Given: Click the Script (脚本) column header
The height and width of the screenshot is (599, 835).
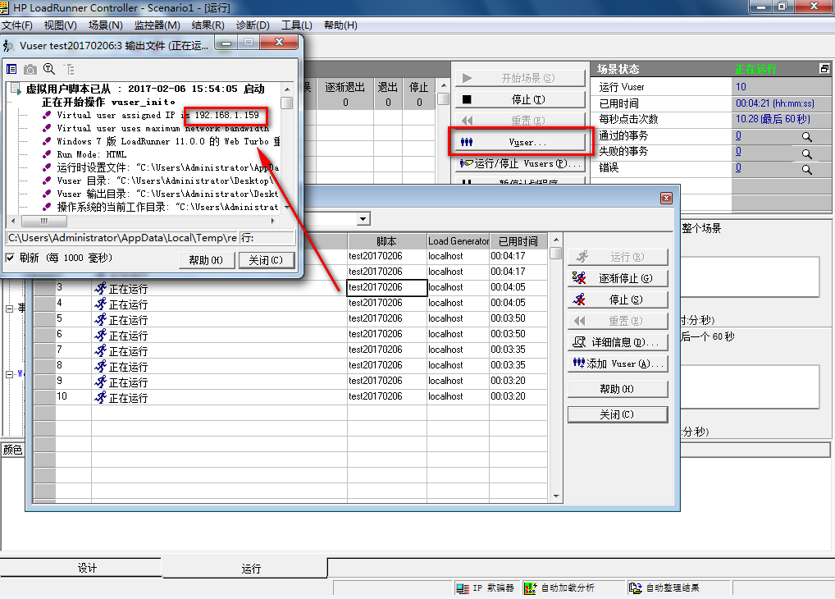Looking at the screenshot, I should pyautogui.click(x=386, y=241).
